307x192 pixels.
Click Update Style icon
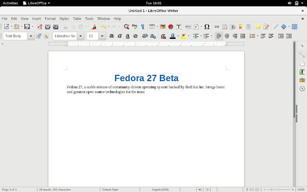[38, 36]
